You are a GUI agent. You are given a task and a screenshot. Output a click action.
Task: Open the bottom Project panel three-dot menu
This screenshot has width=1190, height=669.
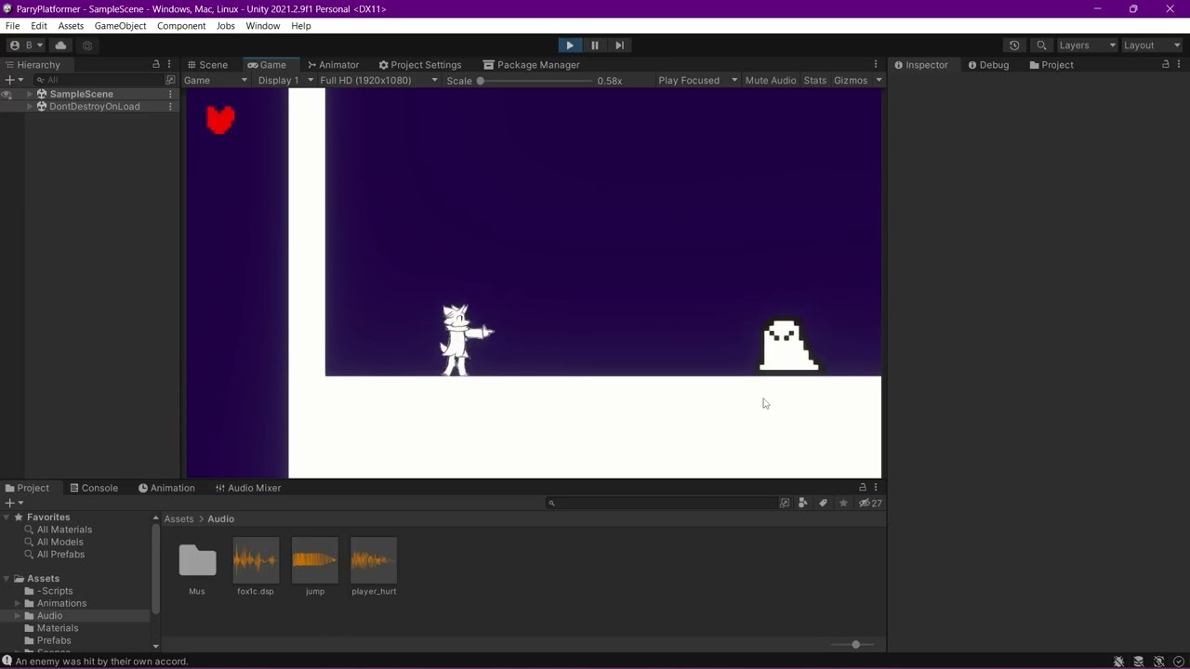point(876,488)
